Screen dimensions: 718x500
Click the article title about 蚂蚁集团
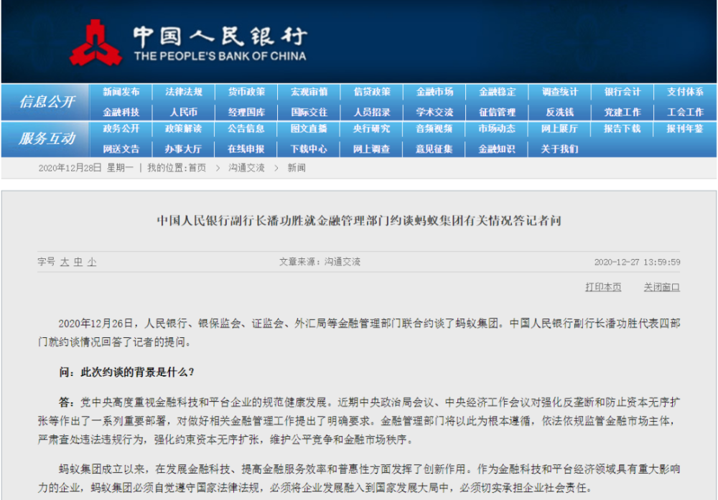(359, 221)
